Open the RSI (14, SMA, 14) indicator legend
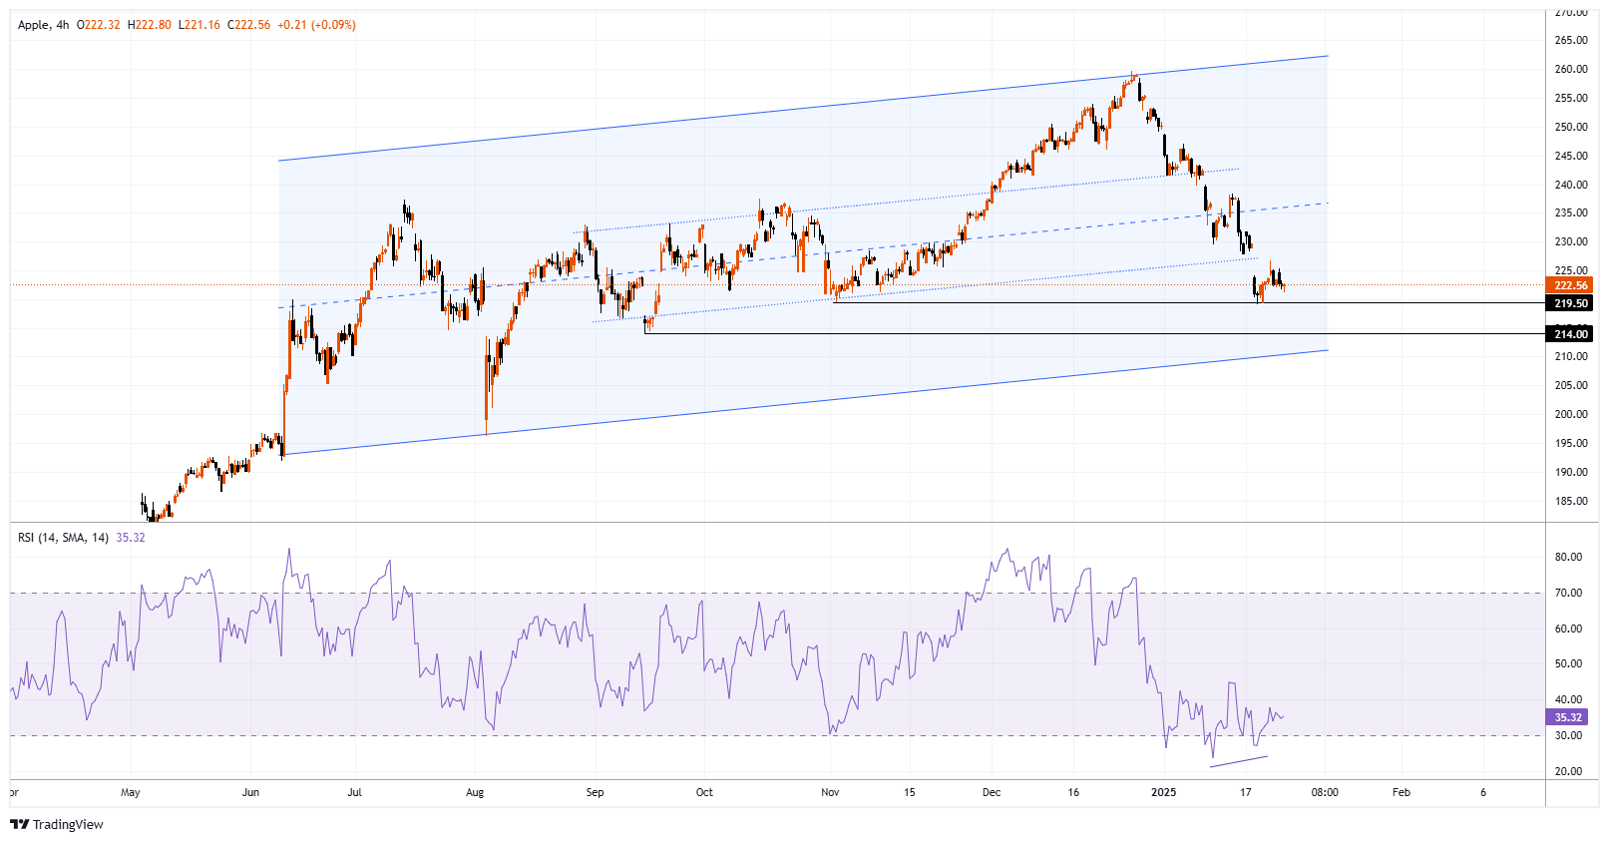The height and width of the screenshot is (842, 1609). [x=64, y=538]
